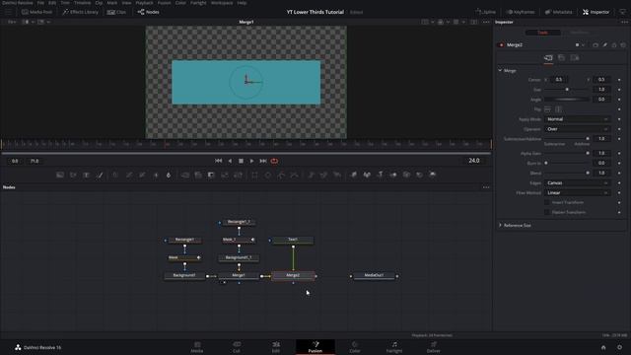Toggle the Spline editor button

coord(486,12)
